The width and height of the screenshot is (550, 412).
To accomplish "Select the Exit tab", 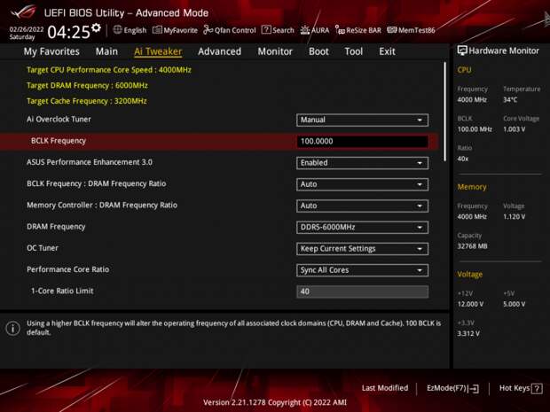I will click(x=387, y=51).
